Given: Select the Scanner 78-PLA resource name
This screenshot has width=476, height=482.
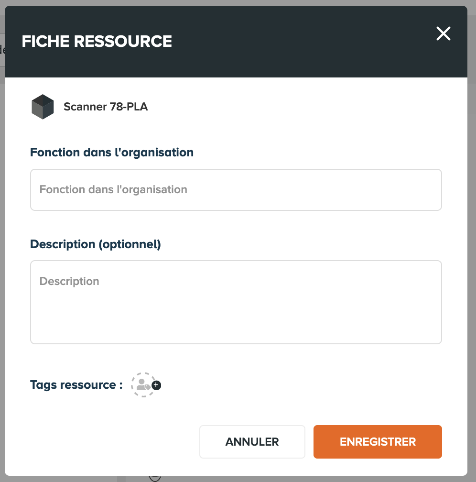Looking at the screenshot, I should coord(106,107).
